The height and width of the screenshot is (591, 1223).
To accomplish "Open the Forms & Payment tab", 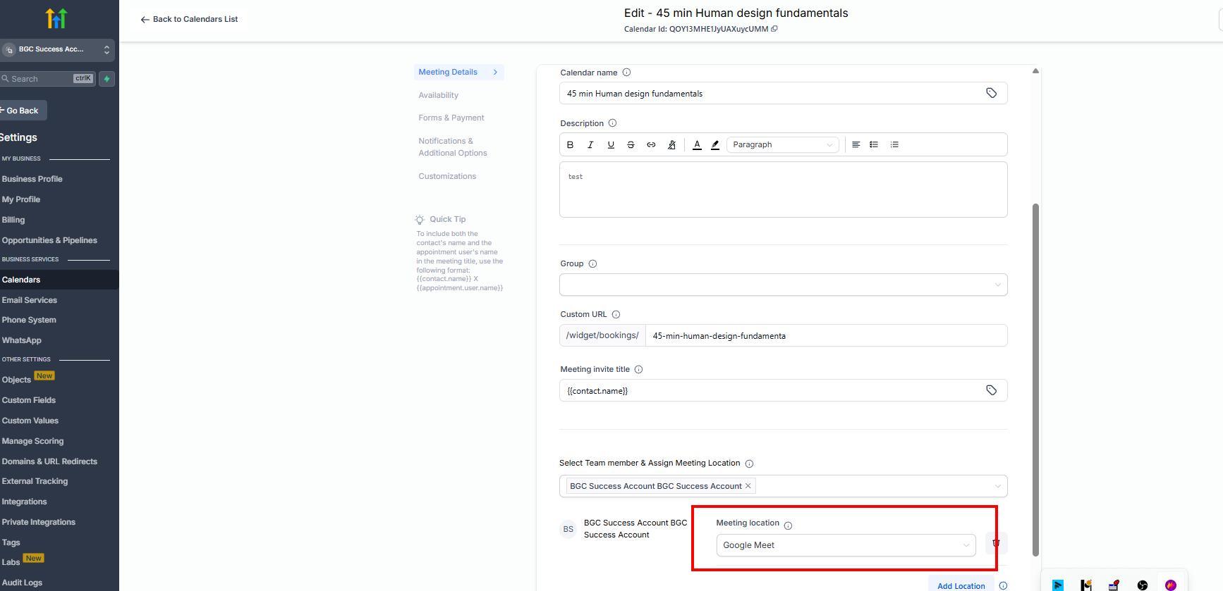I will point(451,118).
